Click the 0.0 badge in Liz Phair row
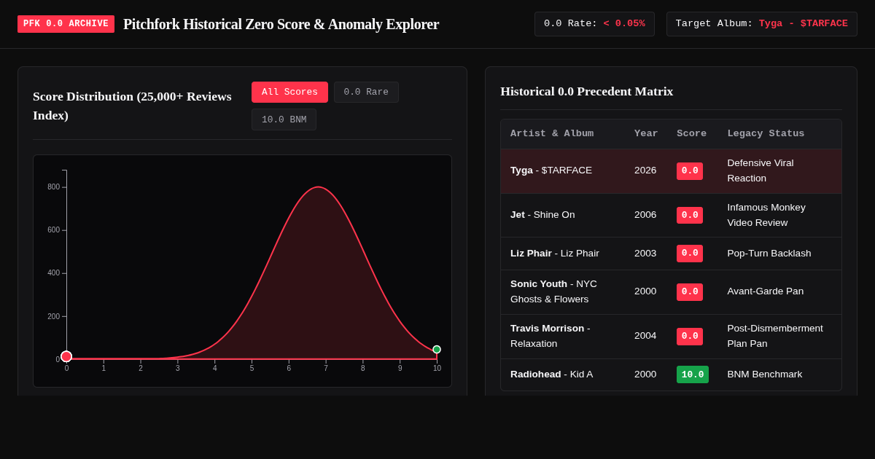Viewport: 875px width, 459px height. point(690,254)
